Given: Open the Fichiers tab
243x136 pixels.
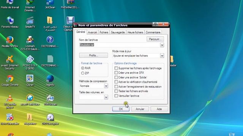Looking at the screenshot, I should (104, 32).
